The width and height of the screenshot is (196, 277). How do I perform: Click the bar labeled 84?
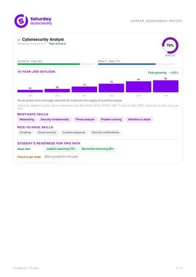(138, 87)
